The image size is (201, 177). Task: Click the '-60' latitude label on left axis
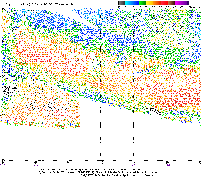pyautogui.click(x=2, y=160)
